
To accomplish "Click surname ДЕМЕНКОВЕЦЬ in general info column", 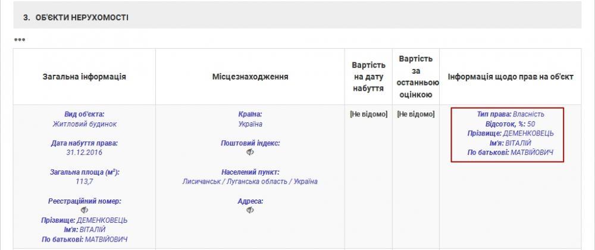I will (x=102, y=220).
